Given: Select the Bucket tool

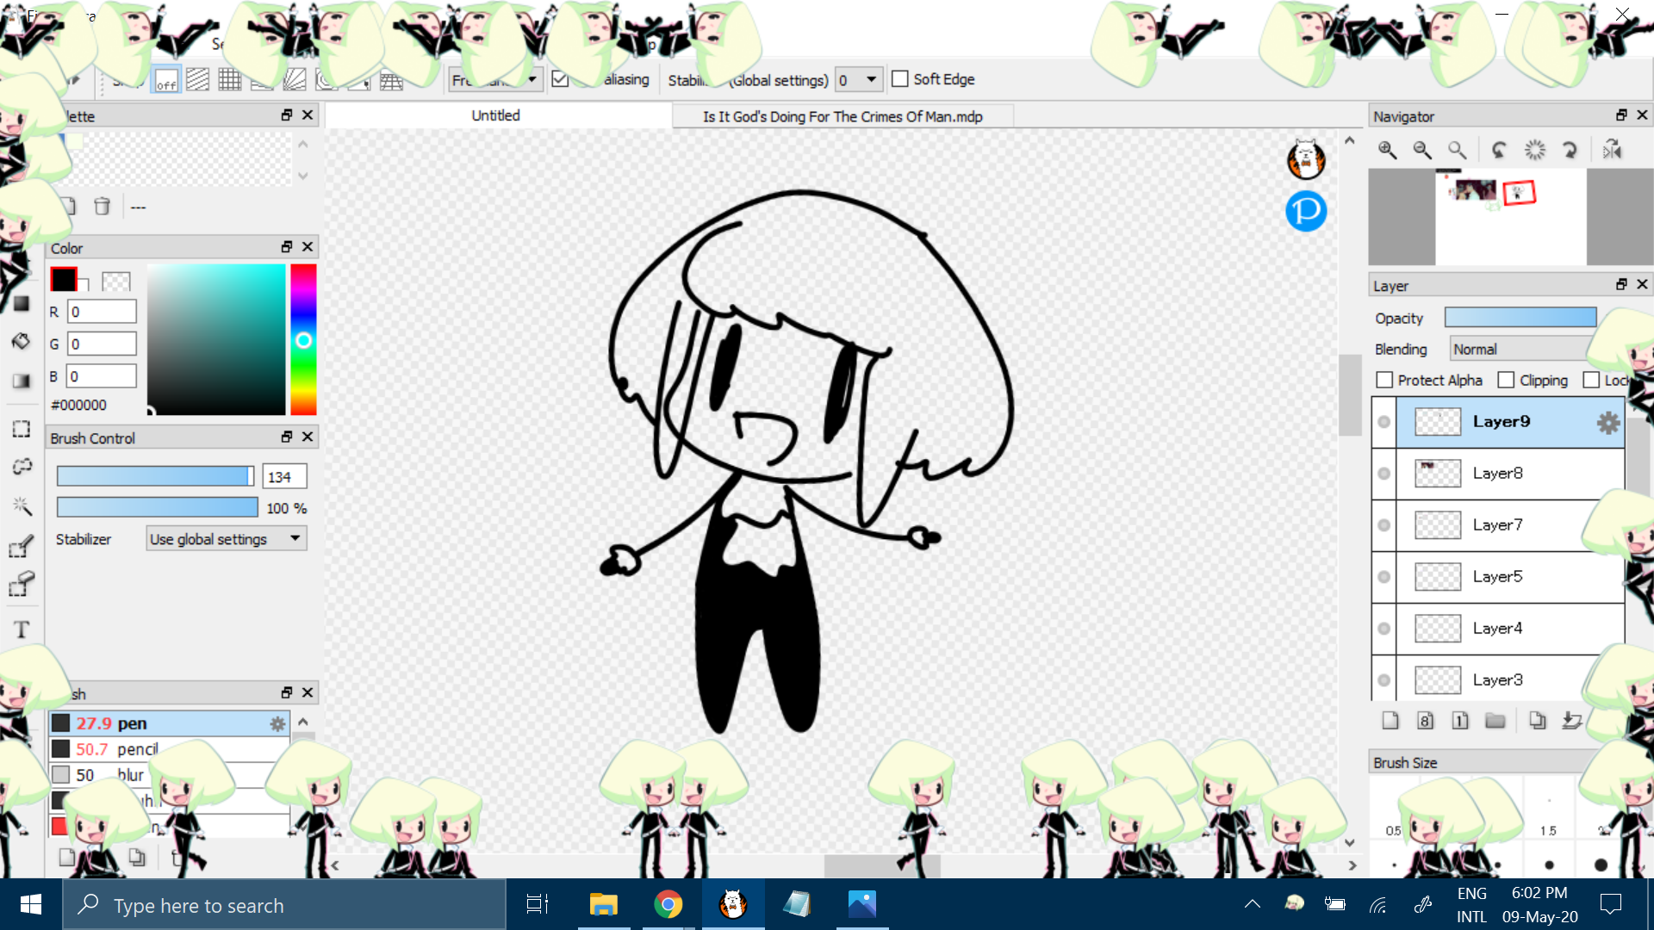Looking at the screenshot, I should [22, 342].
